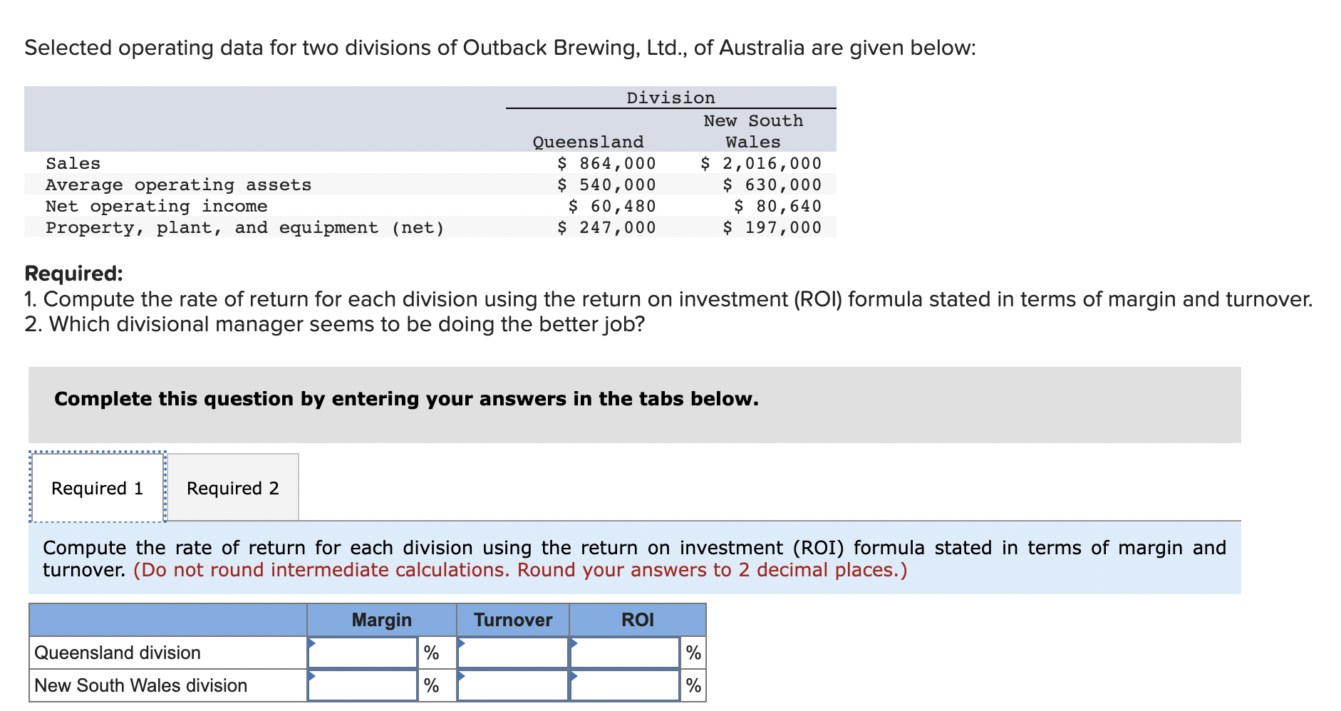Screen dimensions: 1341x711
Task: Switch to the Required 2 tab
Action: (232, 487)
